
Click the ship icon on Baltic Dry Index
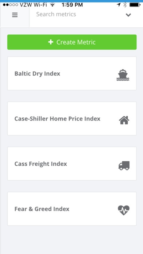click(123, 75)
